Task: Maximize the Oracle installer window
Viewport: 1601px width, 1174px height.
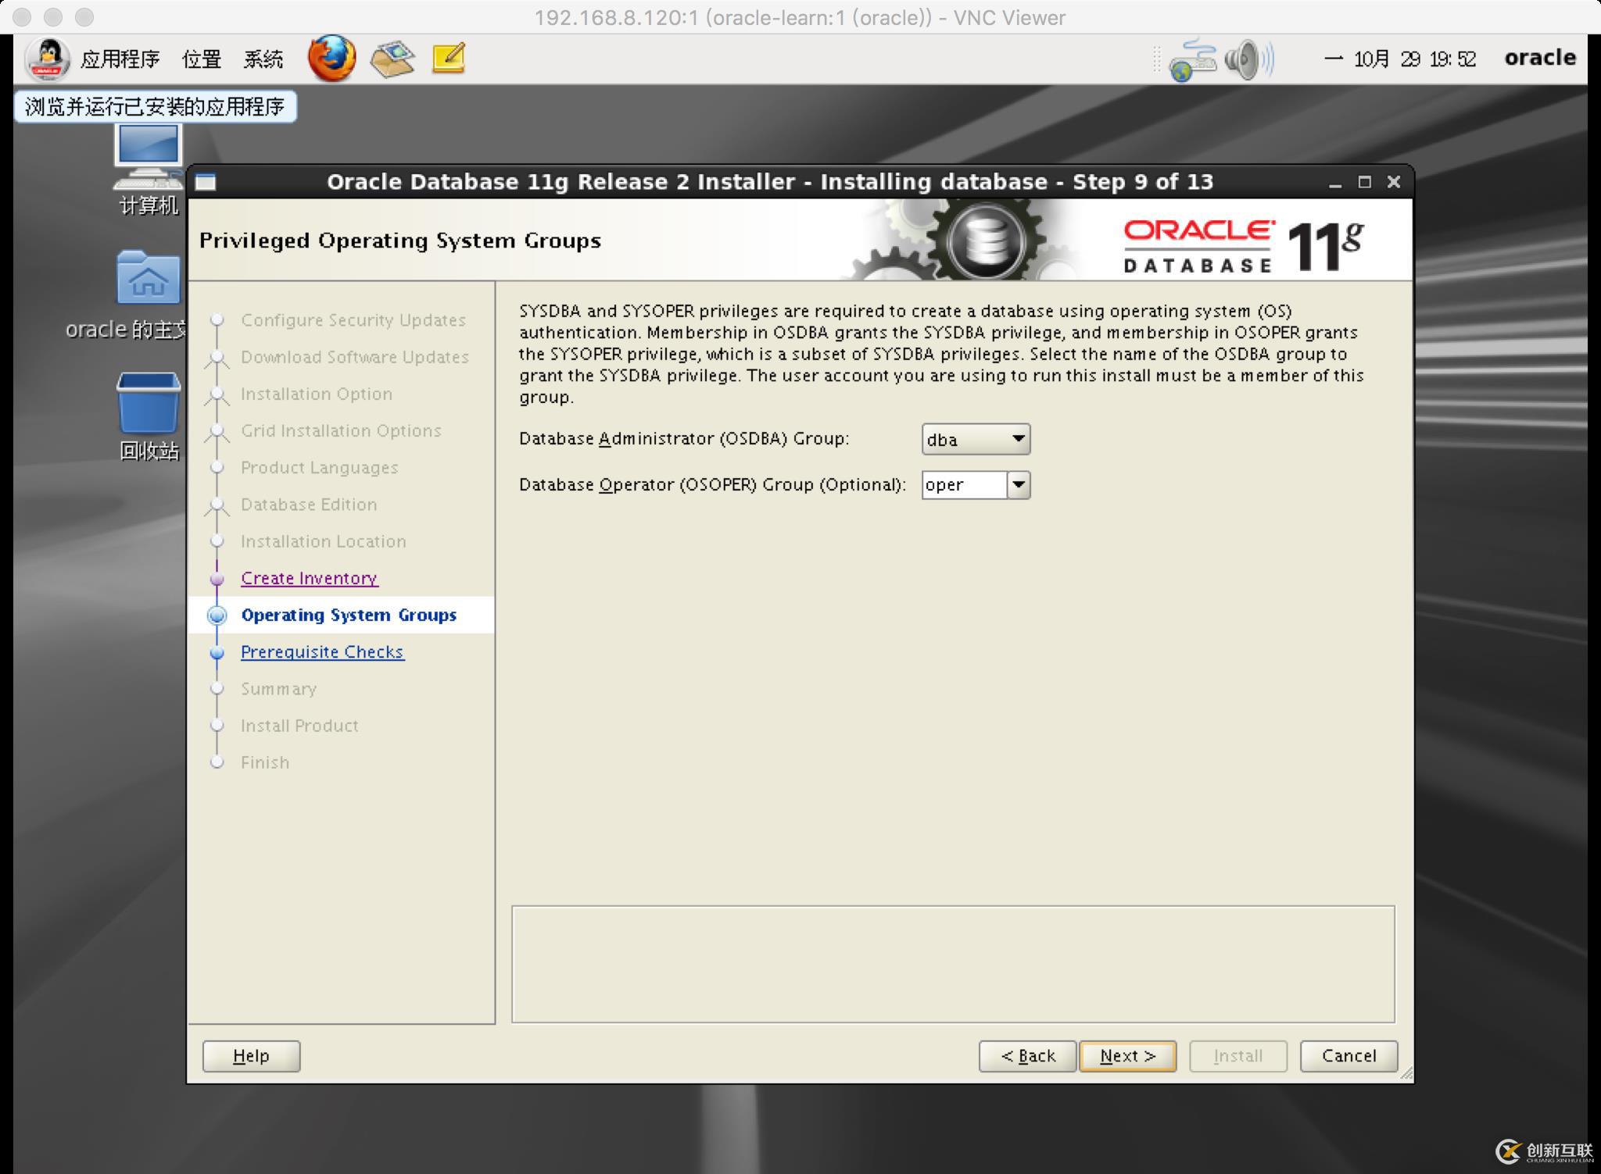Action: point(1365,182)
